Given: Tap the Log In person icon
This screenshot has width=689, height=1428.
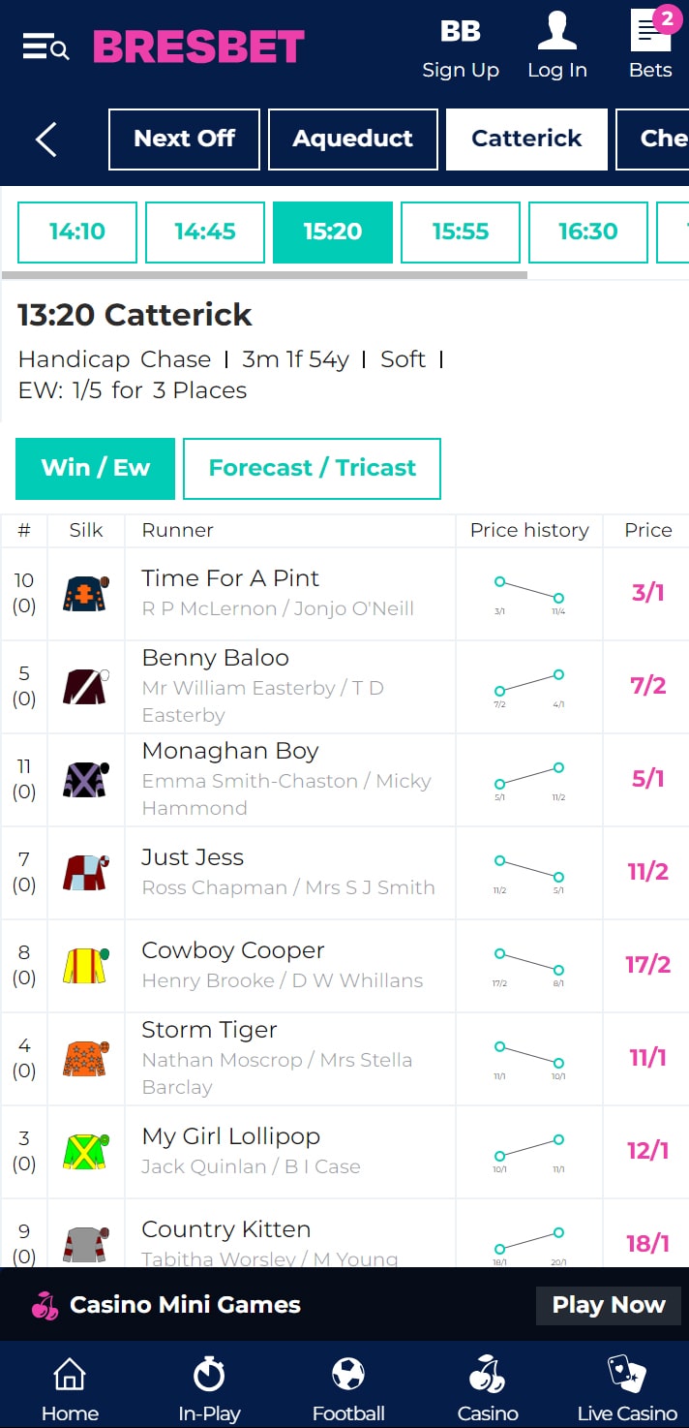Looking at the screenshot, I should pos(557,31).
